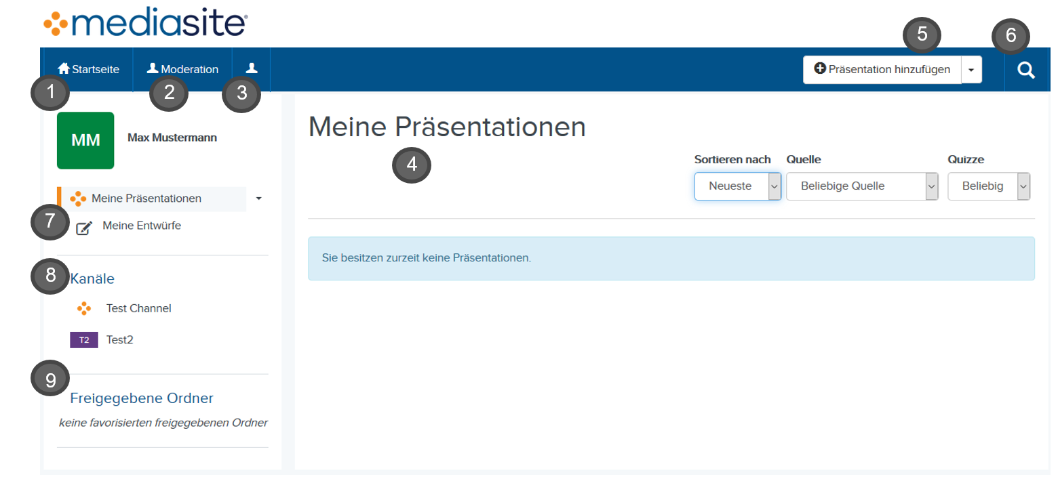1058x485 pixels.
Task: Click the Mediasite logo at top left
Action: pyautogui.click(x=146, y=22)
